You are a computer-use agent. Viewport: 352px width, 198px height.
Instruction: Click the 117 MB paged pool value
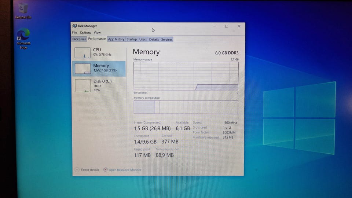pyautogui.click(x=142, y=155)
